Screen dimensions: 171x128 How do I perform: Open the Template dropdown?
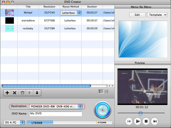(157, 15)
